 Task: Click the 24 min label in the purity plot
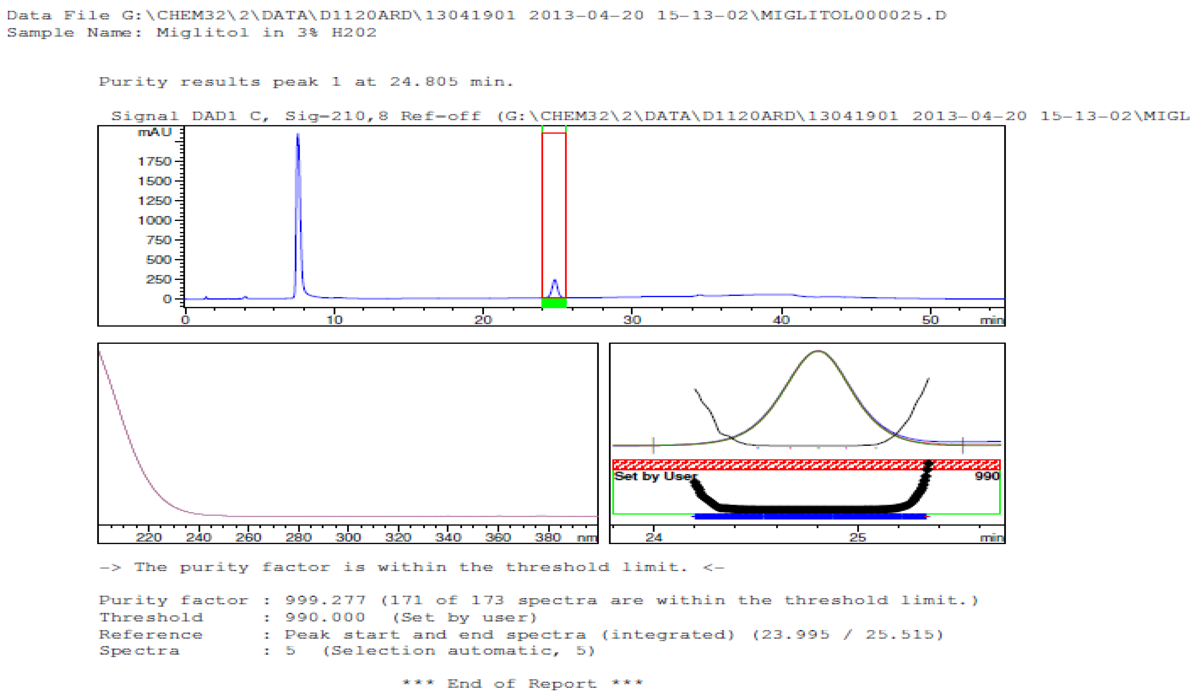click(654, 538)
